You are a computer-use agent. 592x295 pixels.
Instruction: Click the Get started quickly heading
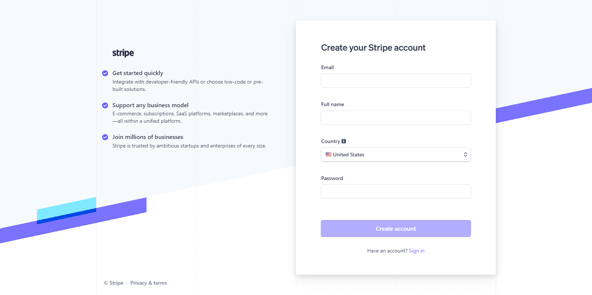point(138,73)
